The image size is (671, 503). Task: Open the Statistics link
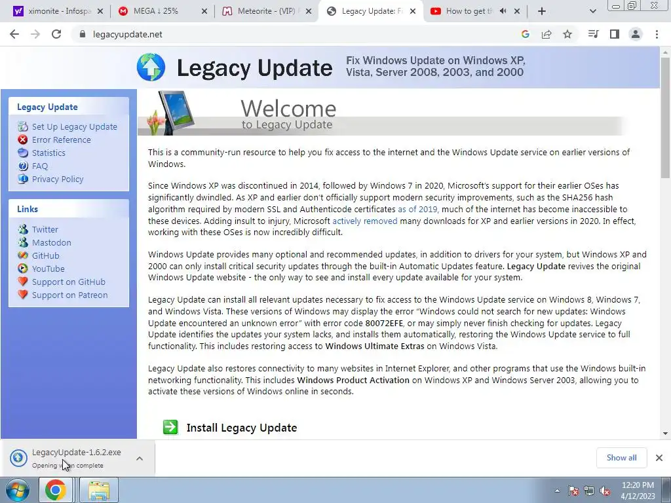click(x=48, y=153)
